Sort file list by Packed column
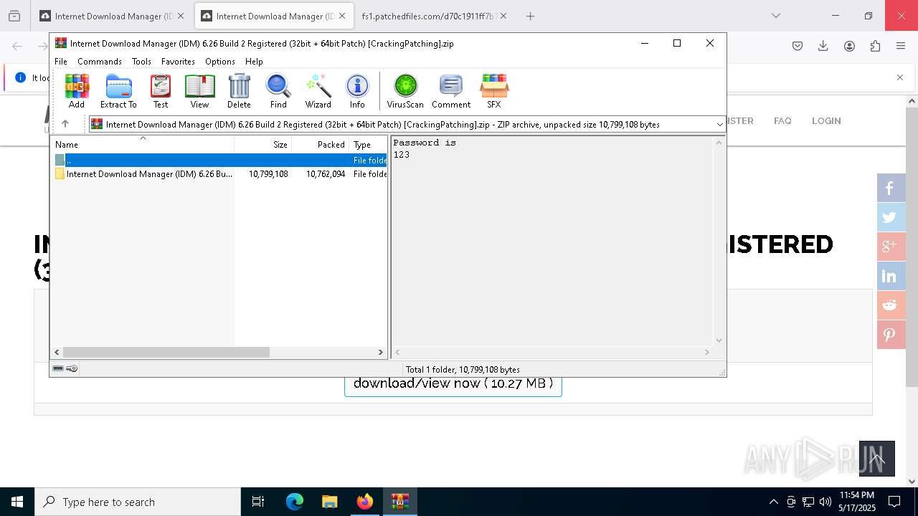The height and width of the screenshot is (516, 918). (x=321, y=145)
